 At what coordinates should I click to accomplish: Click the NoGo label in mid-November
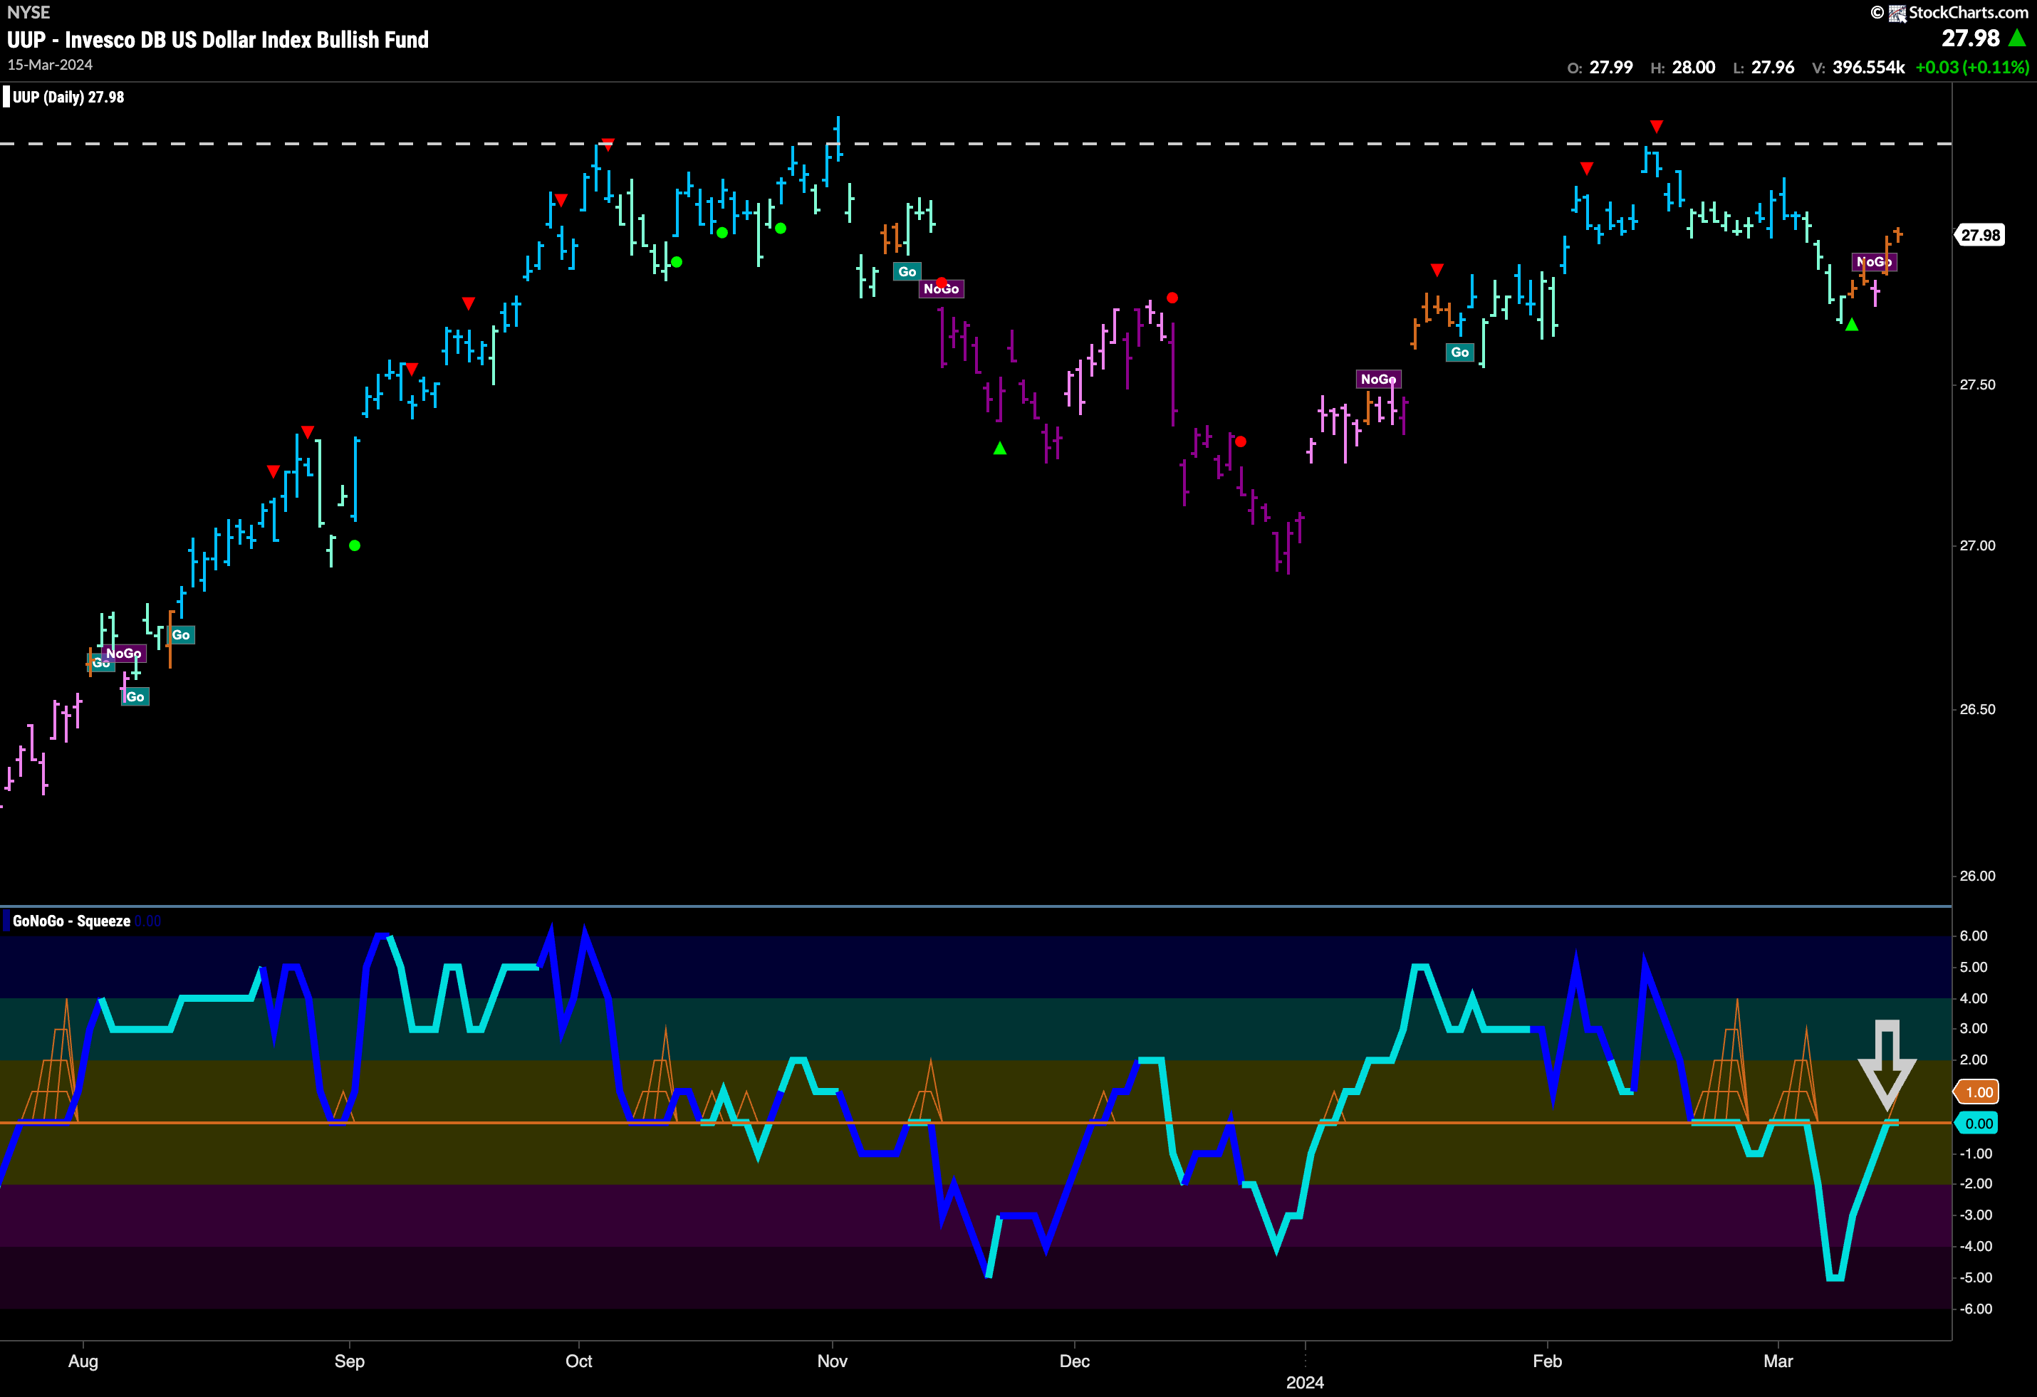942,289
